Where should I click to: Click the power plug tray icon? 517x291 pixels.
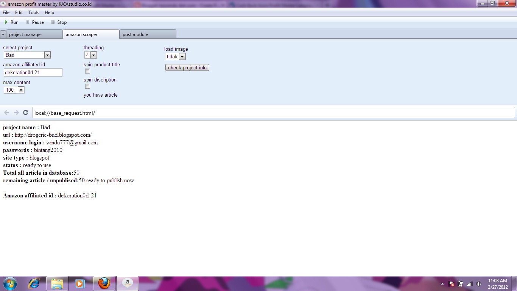(461, 284)
